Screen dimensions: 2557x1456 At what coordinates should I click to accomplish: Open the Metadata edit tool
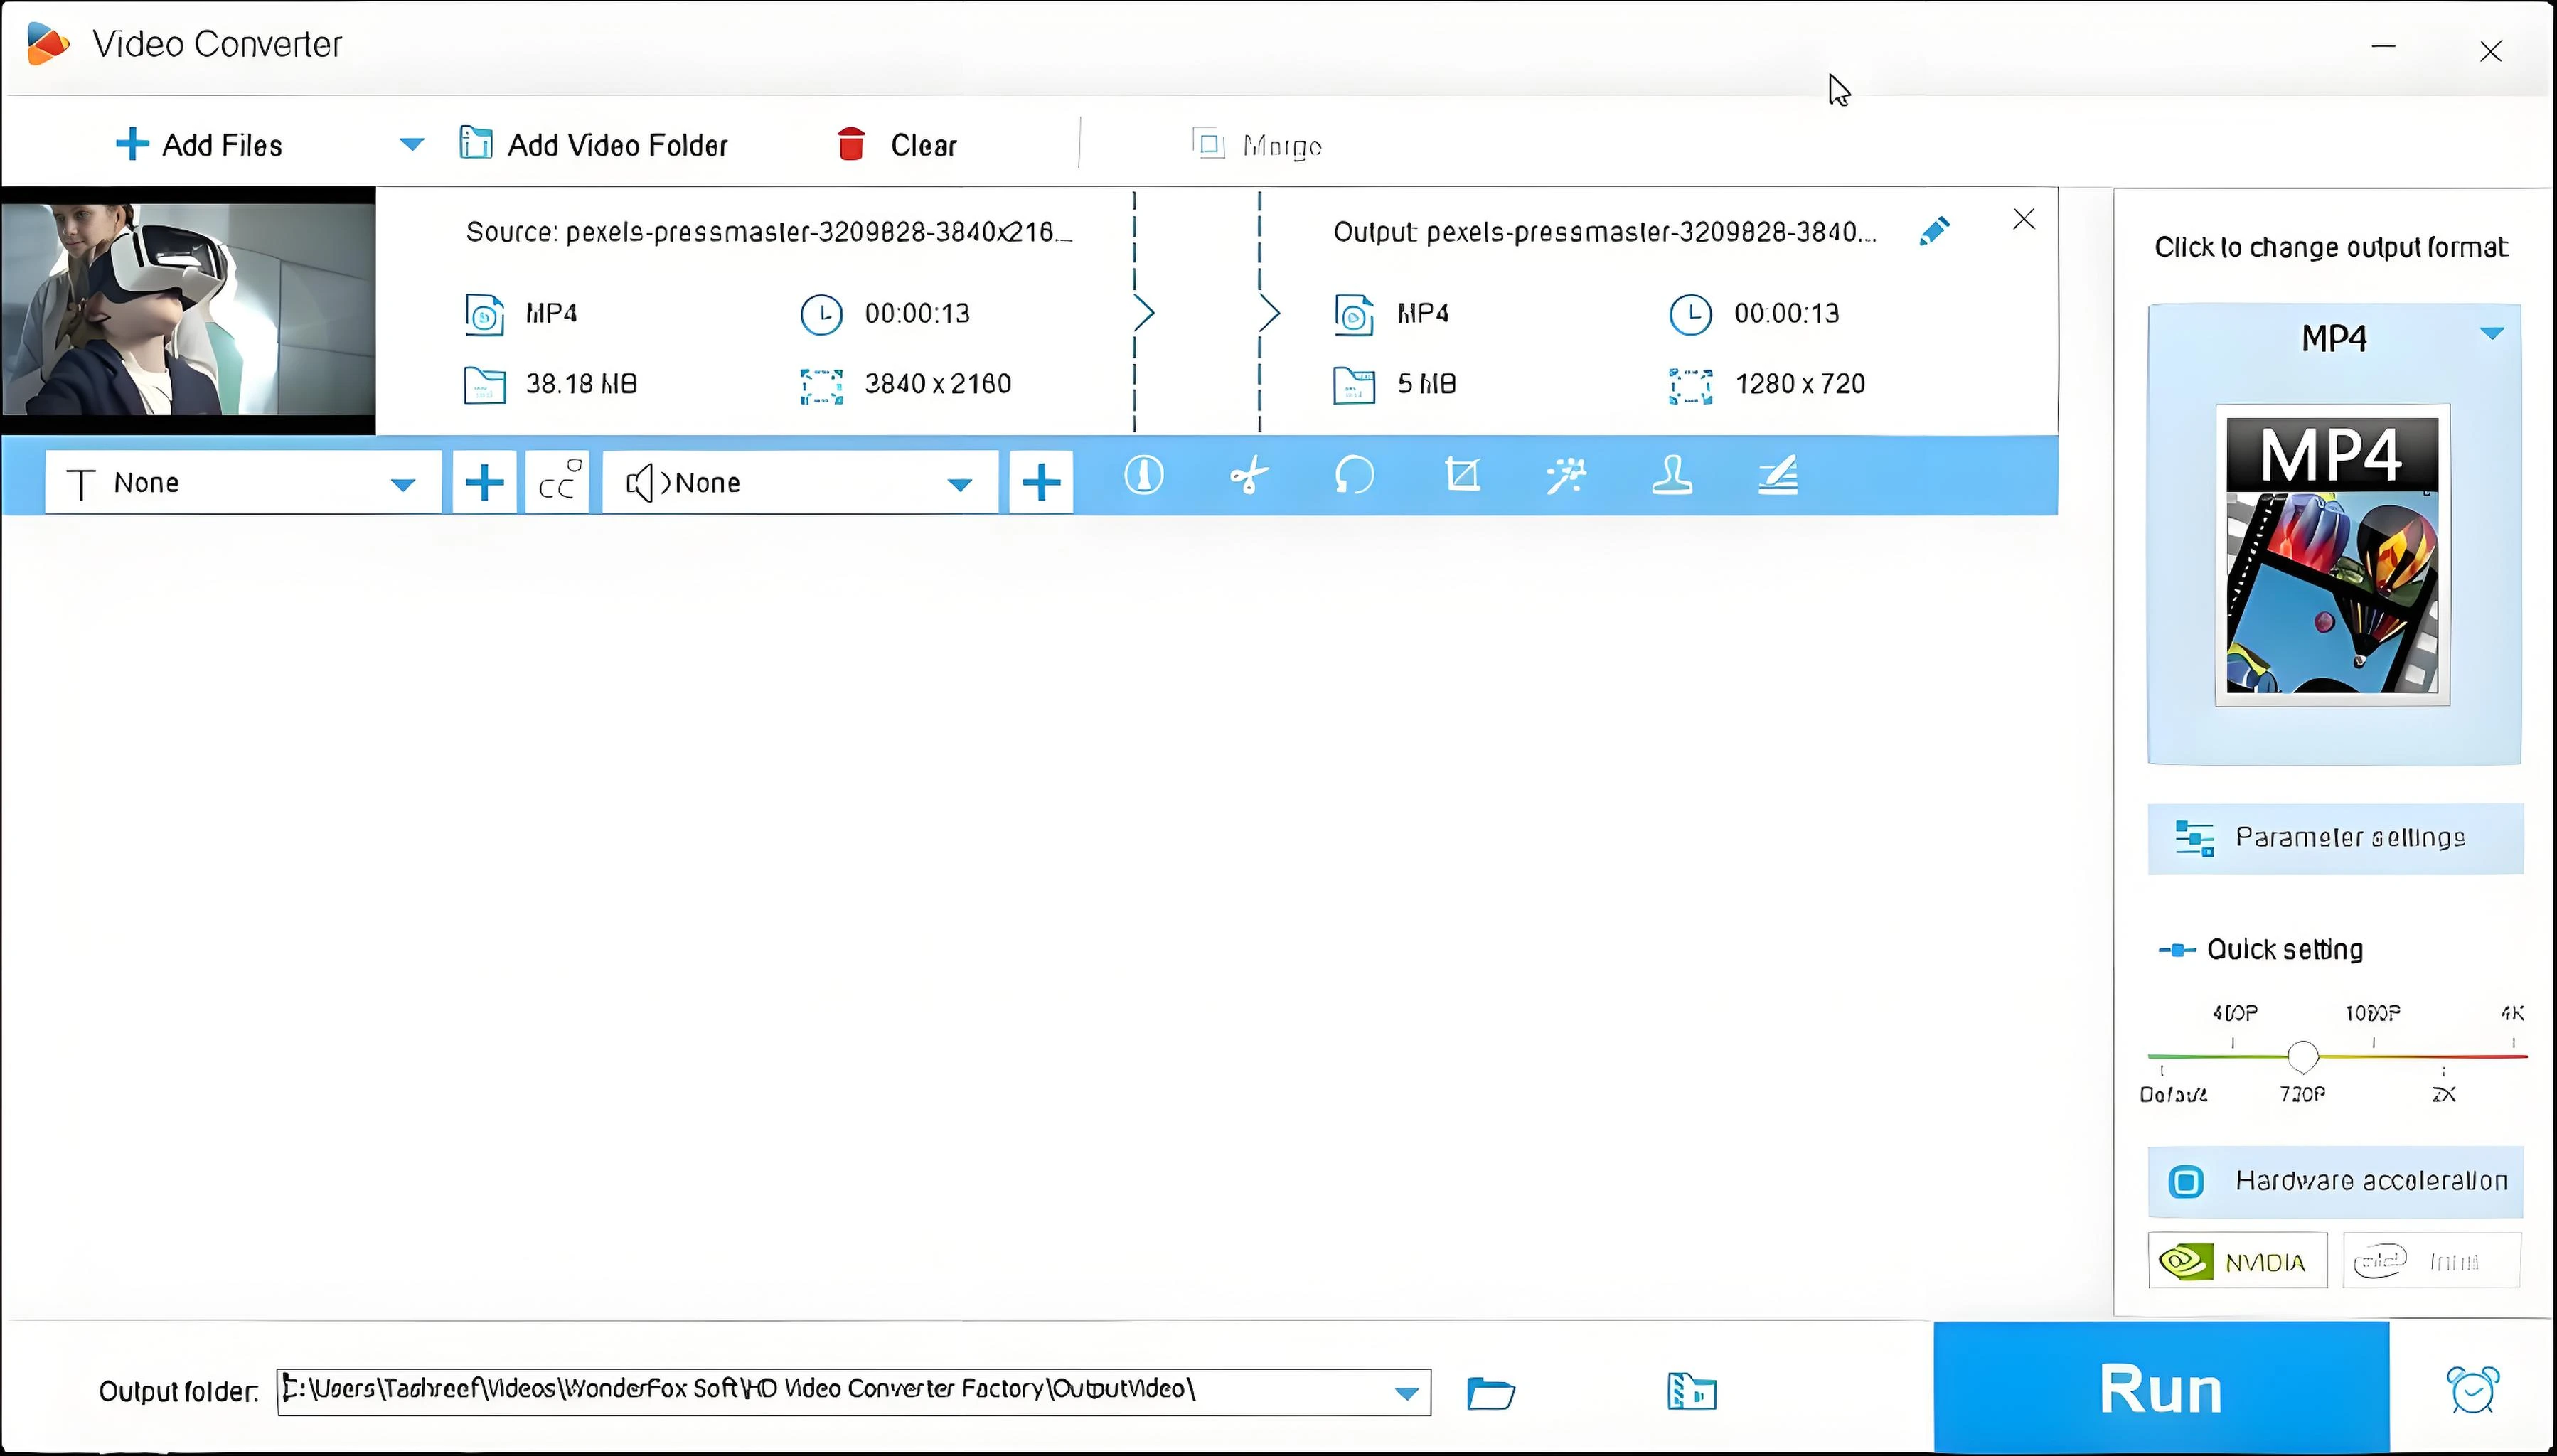coord(1778,475)
